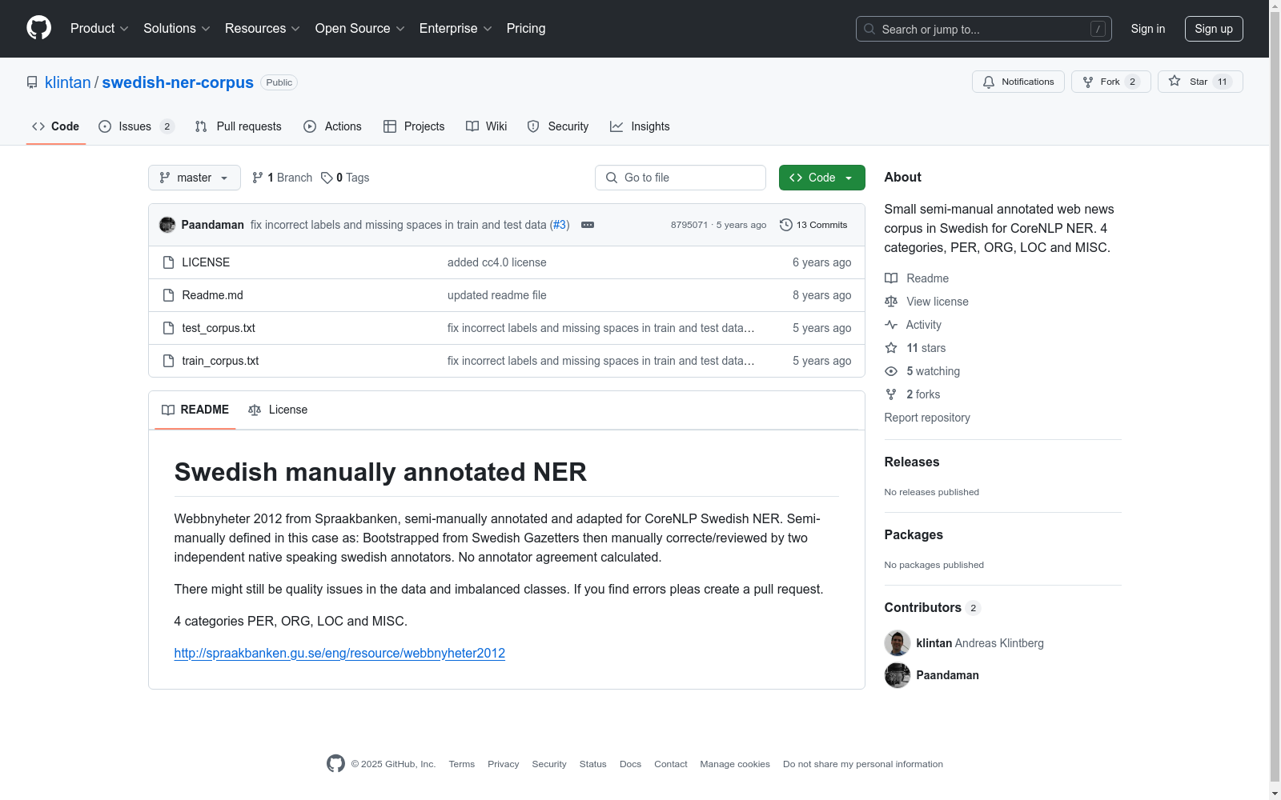Click the branch icon beside 1 Branch

point(258,178)
